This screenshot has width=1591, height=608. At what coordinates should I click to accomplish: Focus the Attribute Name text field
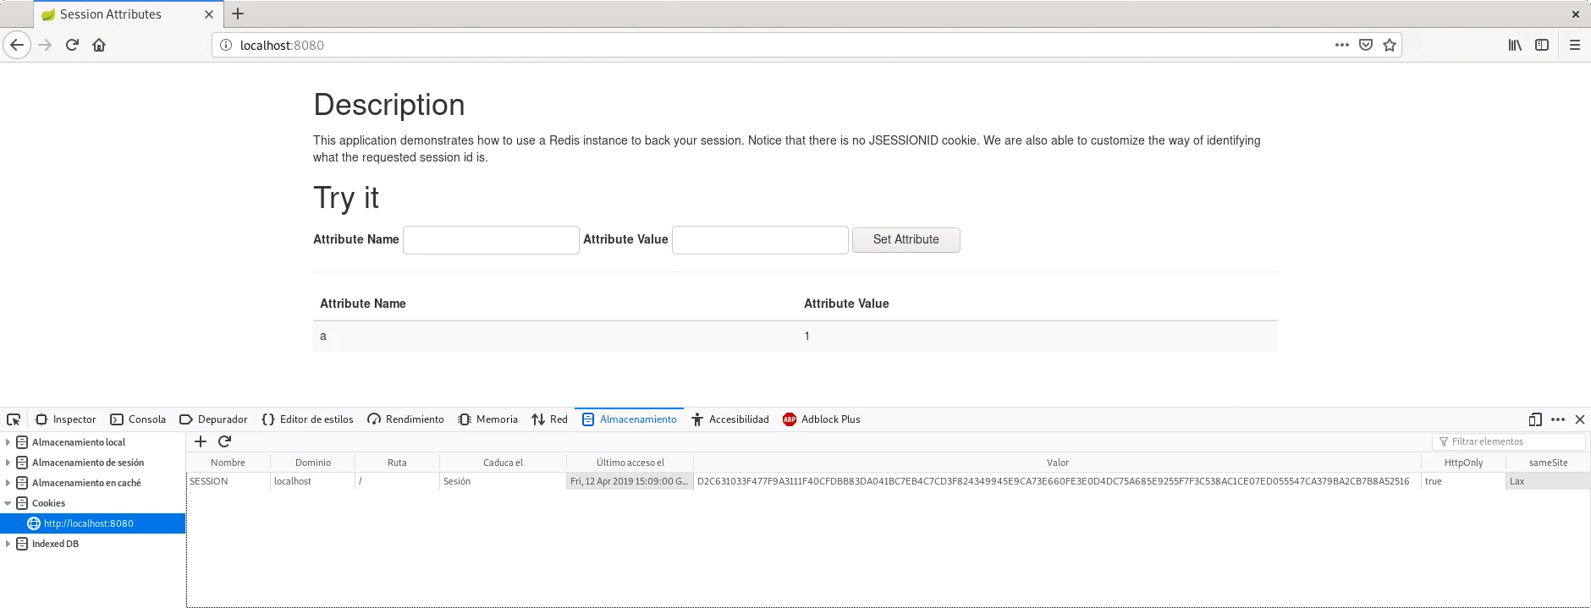pyautogui.click(x=491, y=240)
